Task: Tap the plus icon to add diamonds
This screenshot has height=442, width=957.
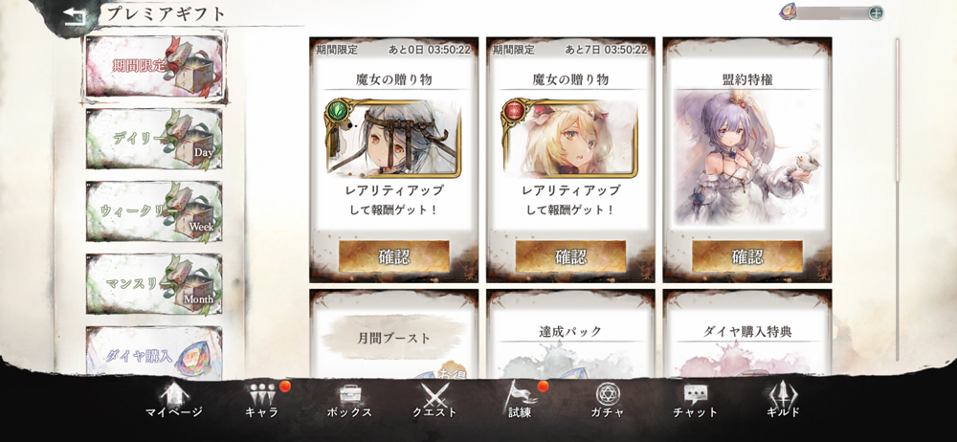Action: (x=876, y=12)
